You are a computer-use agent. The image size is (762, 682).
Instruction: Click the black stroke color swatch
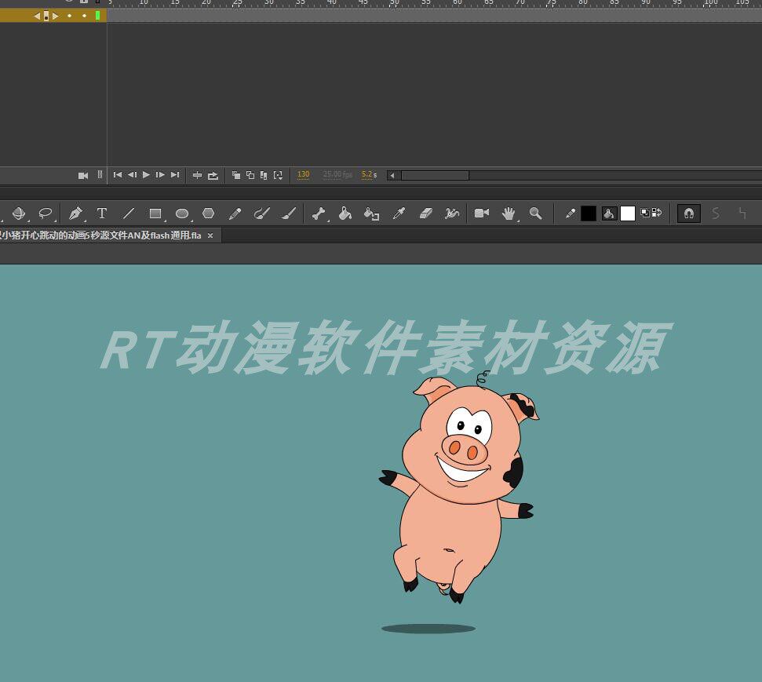[589, 213]
